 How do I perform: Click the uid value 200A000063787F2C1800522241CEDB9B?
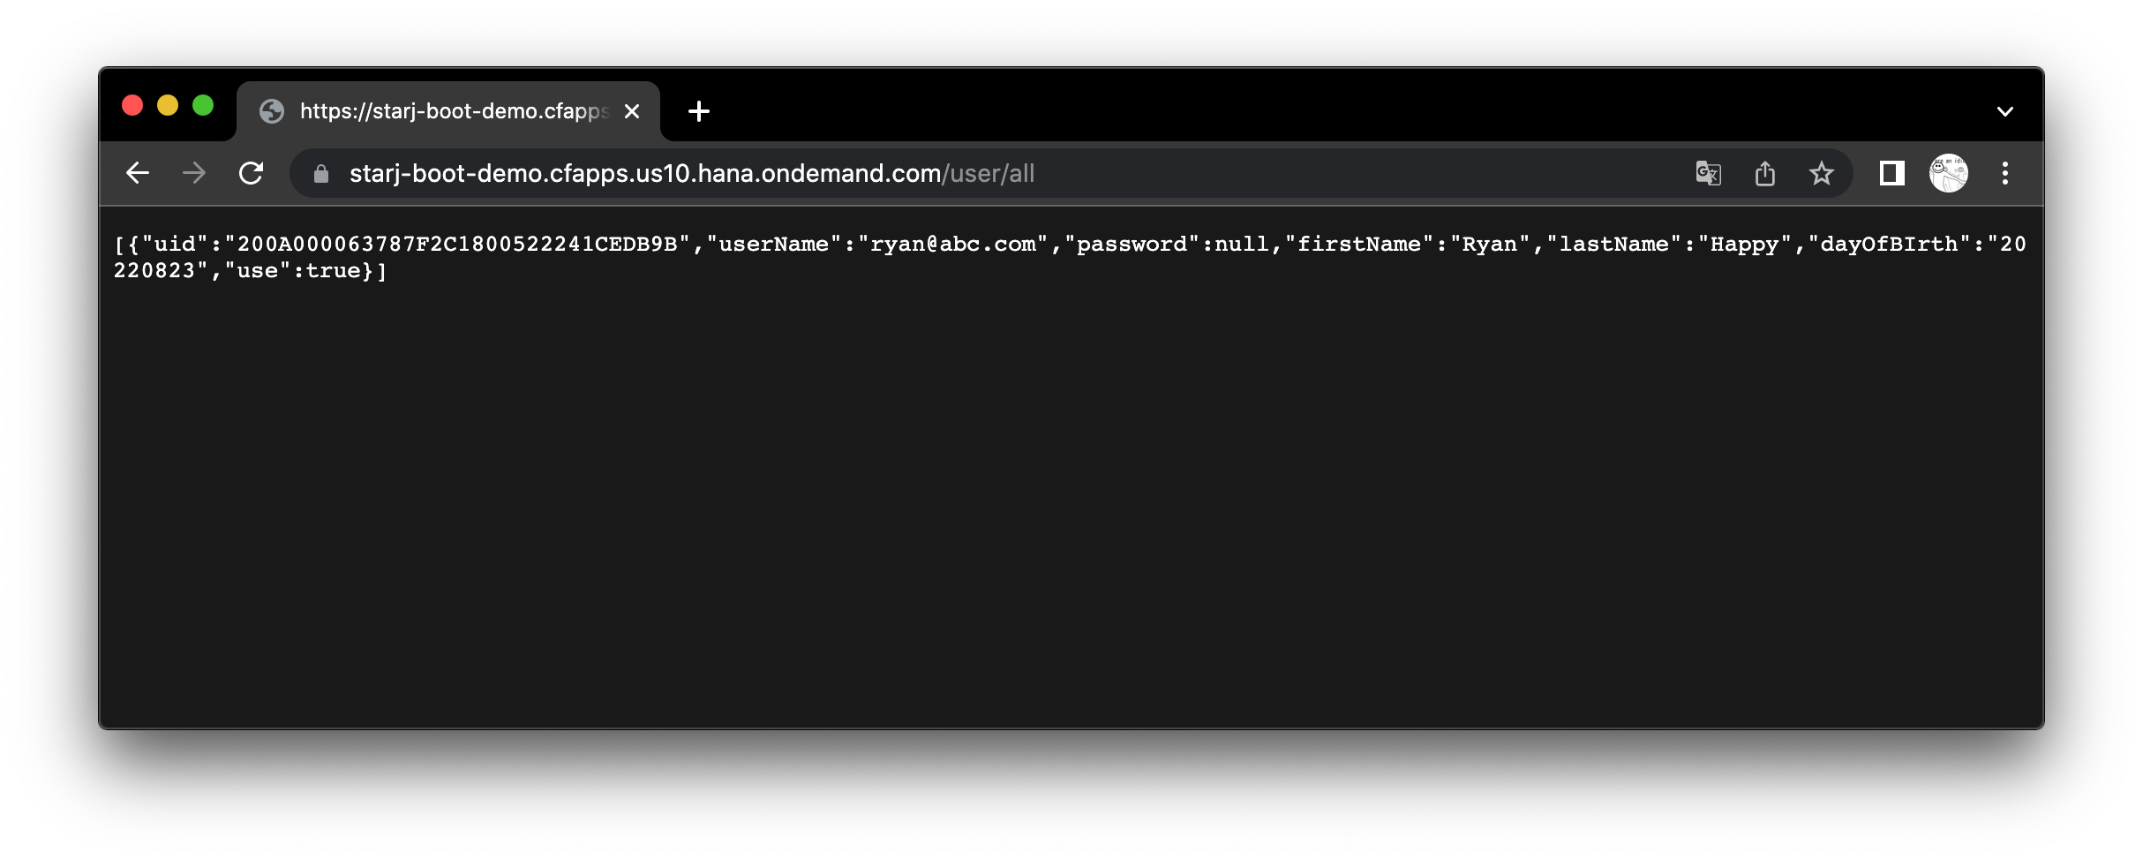457,245
